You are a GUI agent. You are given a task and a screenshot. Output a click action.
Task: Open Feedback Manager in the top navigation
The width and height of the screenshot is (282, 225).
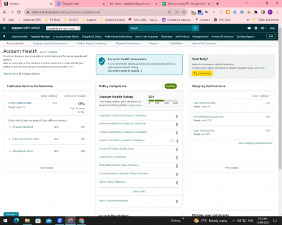40,37
